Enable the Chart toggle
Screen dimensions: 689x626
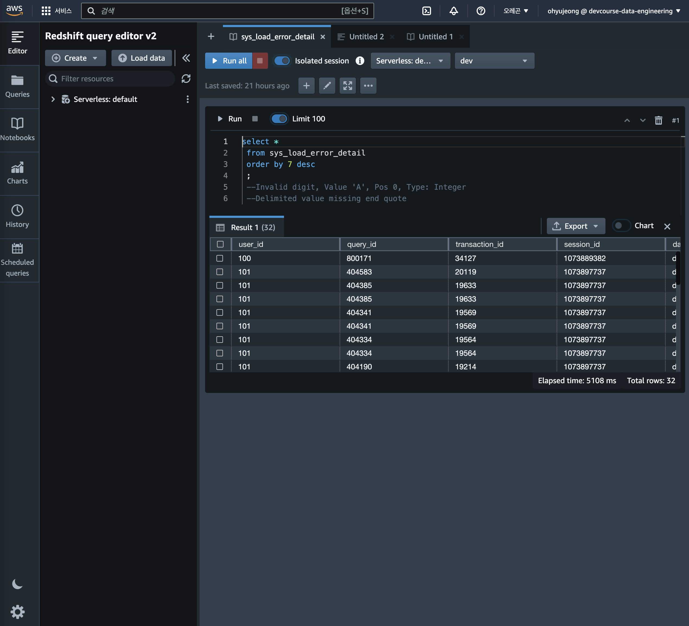point(621,226)
